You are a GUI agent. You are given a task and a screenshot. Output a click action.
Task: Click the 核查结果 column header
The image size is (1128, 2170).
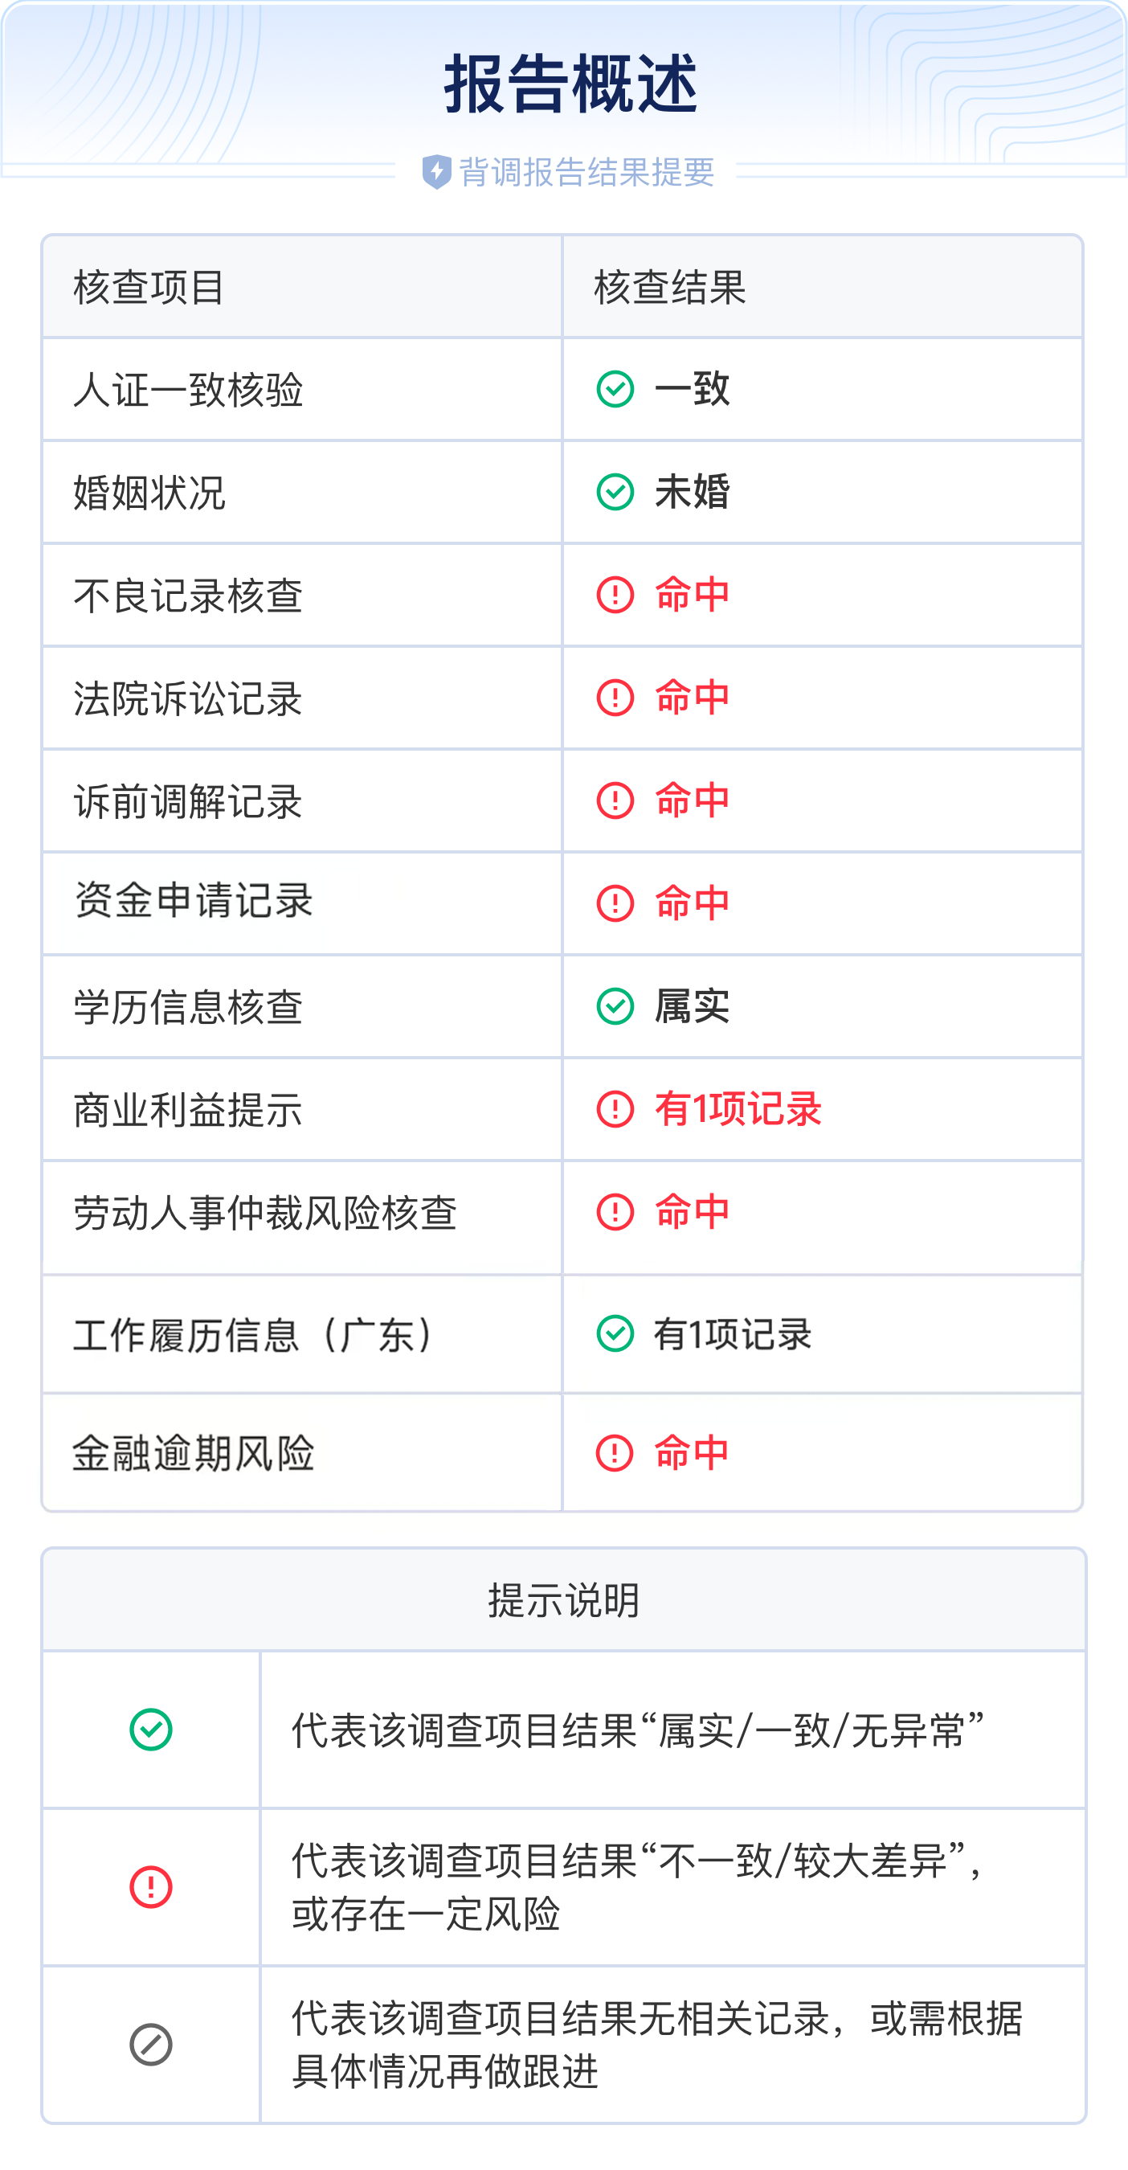[670, 287]
